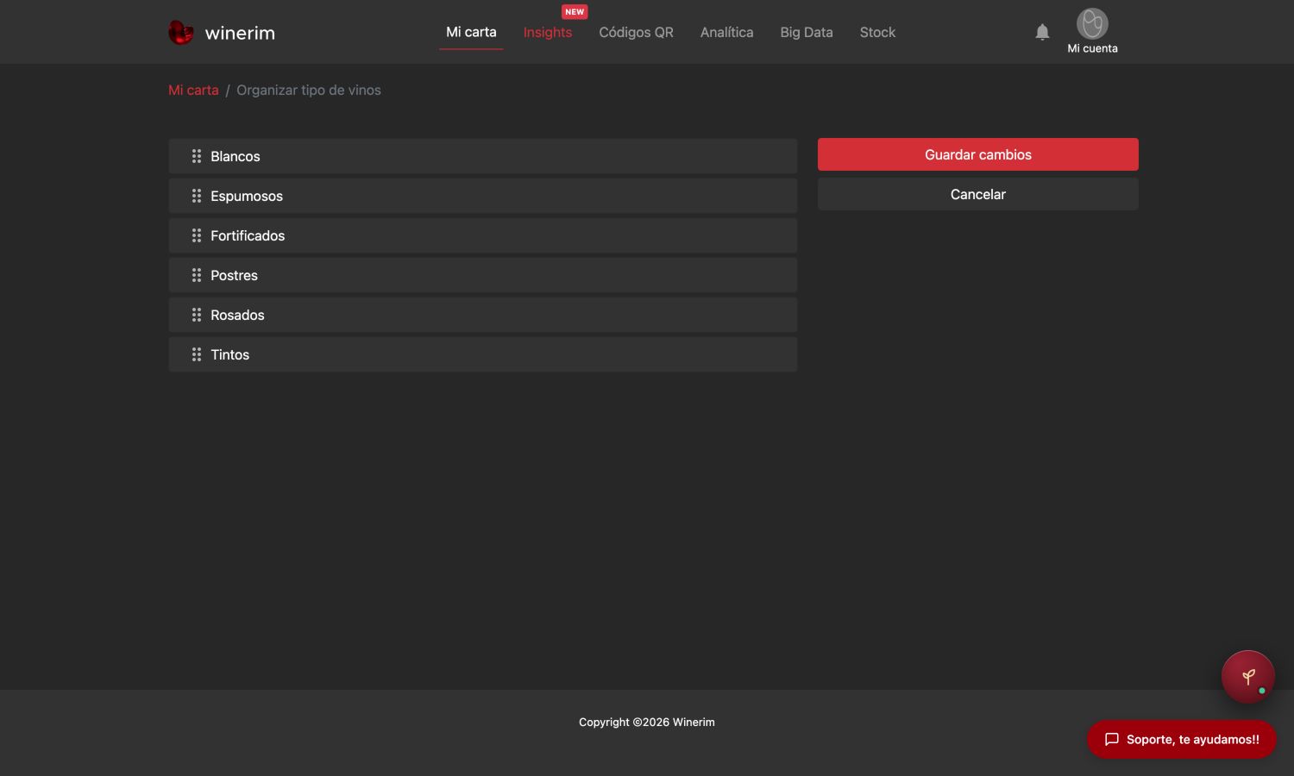The height and width of the screenshot is (776, 1294).
Task: Open the Analítica section
Action: 726,32
